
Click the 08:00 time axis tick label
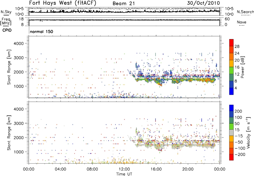coord(92,169)
